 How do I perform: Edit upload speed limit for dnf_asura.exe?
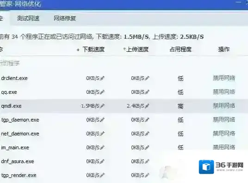(x=147, y=161)
